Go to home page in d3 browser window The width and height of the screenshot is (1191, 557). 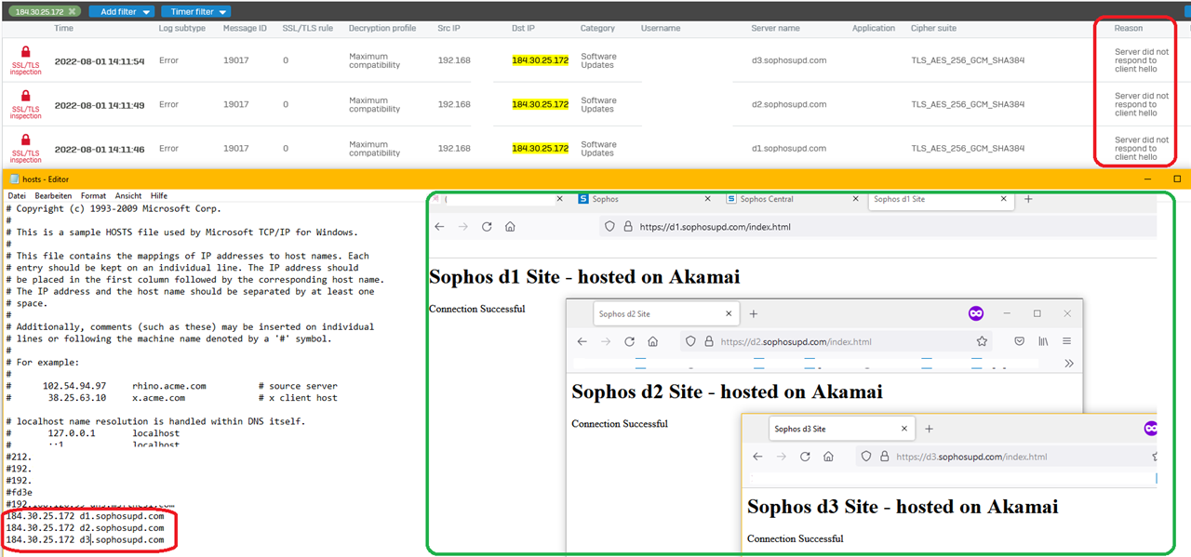[x=828, y=457]
